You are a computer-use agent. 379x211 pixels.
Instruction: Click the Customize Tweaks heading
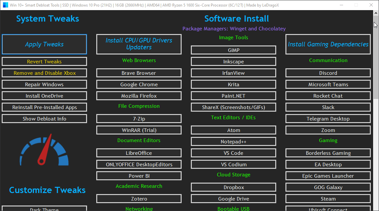click(47, 190)
